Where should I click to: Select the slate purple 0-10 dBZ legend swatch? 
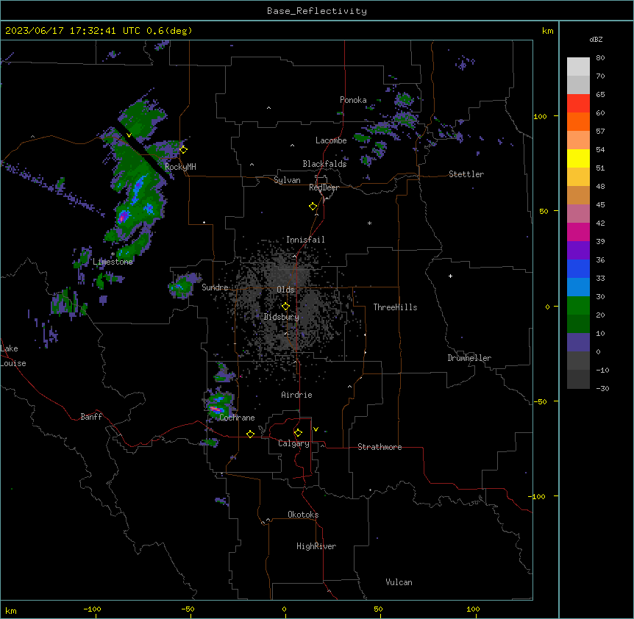[578, 343]
